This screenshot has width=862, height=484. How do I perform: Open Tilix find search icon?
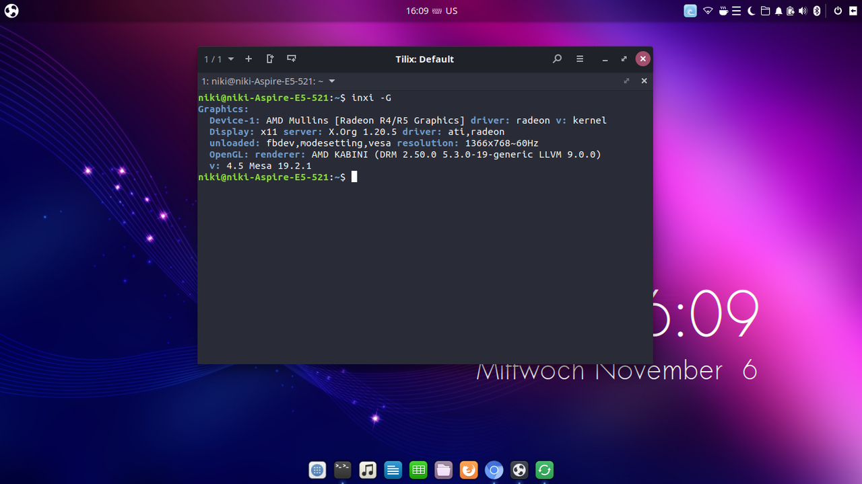point(557,59)
